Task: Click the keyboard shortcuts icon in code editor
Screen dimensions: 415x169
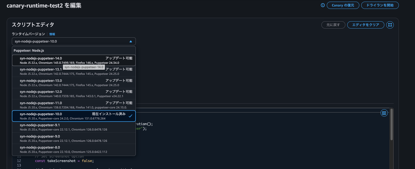Action: click(x=384, y=113)
